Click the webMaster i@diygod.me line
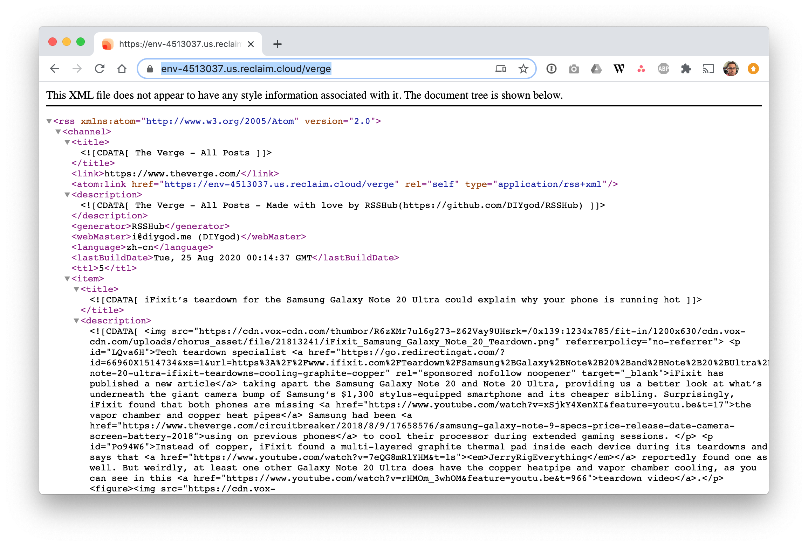 189,237
